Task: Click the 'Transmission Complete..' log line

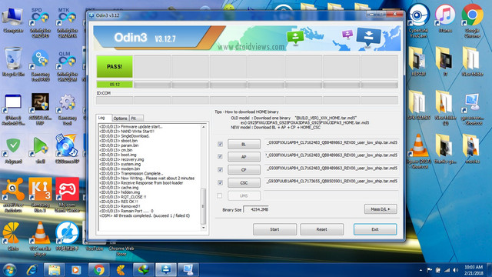Action: point(131,173)
